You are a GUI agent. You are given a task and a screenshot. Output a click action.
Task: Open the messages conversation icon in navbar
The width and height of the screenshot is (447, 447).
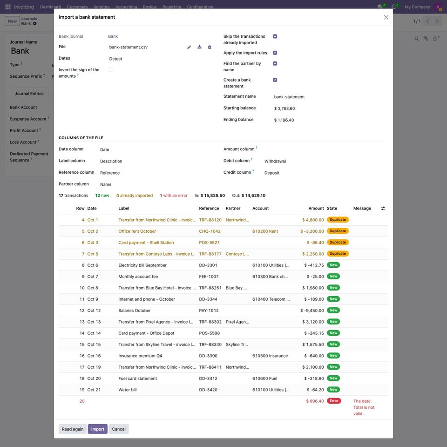[380, 7]
